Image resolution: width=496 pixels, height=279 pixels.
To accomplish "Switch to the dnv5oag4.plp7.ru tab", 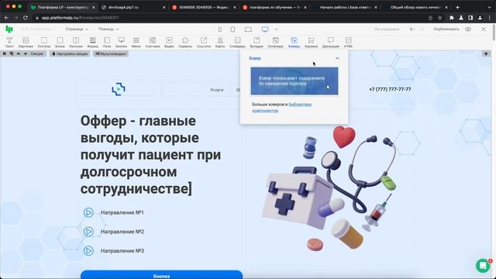I will (133, 7).
